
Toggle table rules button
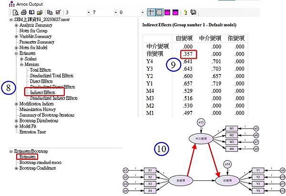(151, 12)
